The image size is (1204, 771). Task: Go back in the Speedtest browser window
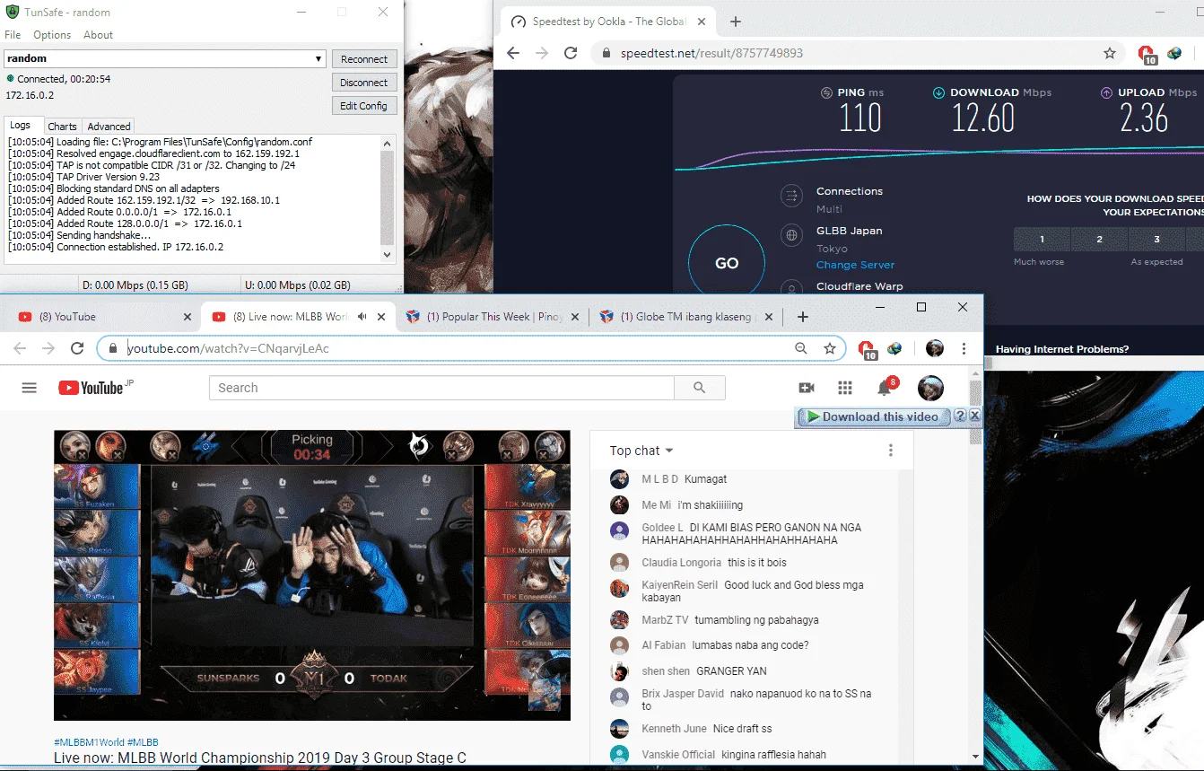tap(513, 53)
